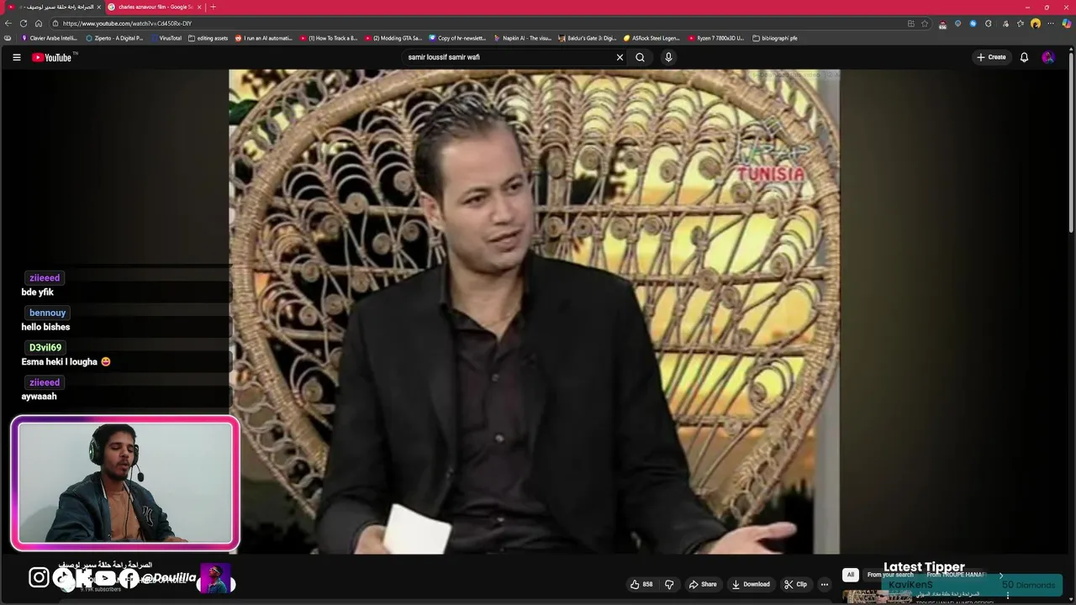The height and width of the screenshot is (605, 1076).
Task: Open the Ziperto bookmark
Action: [x=115, y=38]
